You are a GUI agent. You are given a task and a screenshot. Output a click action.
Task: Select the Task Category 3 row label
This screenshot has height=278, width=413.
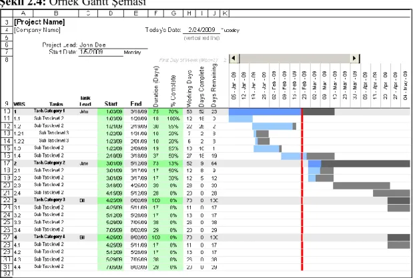click(49, 200)
